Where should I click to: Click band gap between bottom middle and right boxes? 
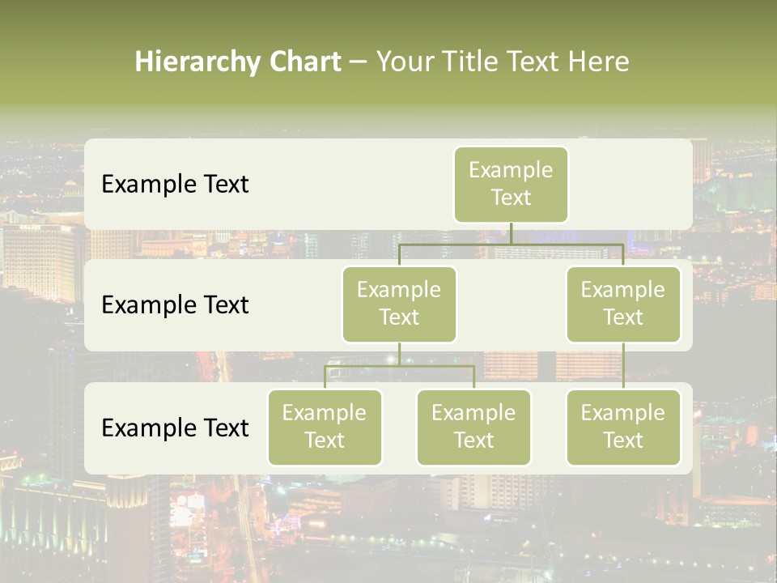coord(548,428)
